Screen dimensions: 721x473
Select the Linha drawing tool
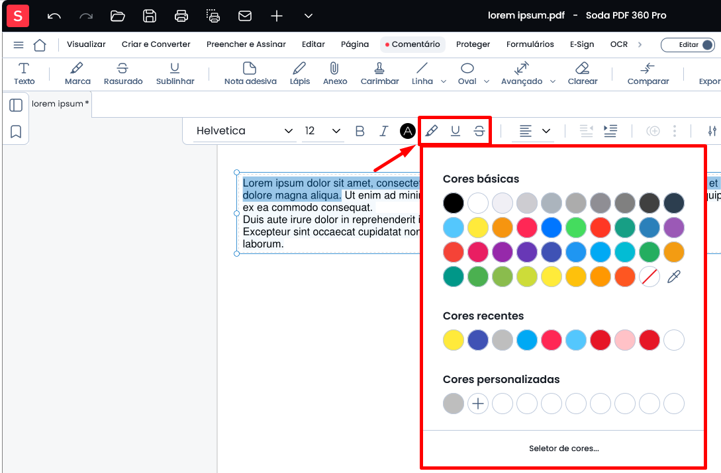coord(422,74)
